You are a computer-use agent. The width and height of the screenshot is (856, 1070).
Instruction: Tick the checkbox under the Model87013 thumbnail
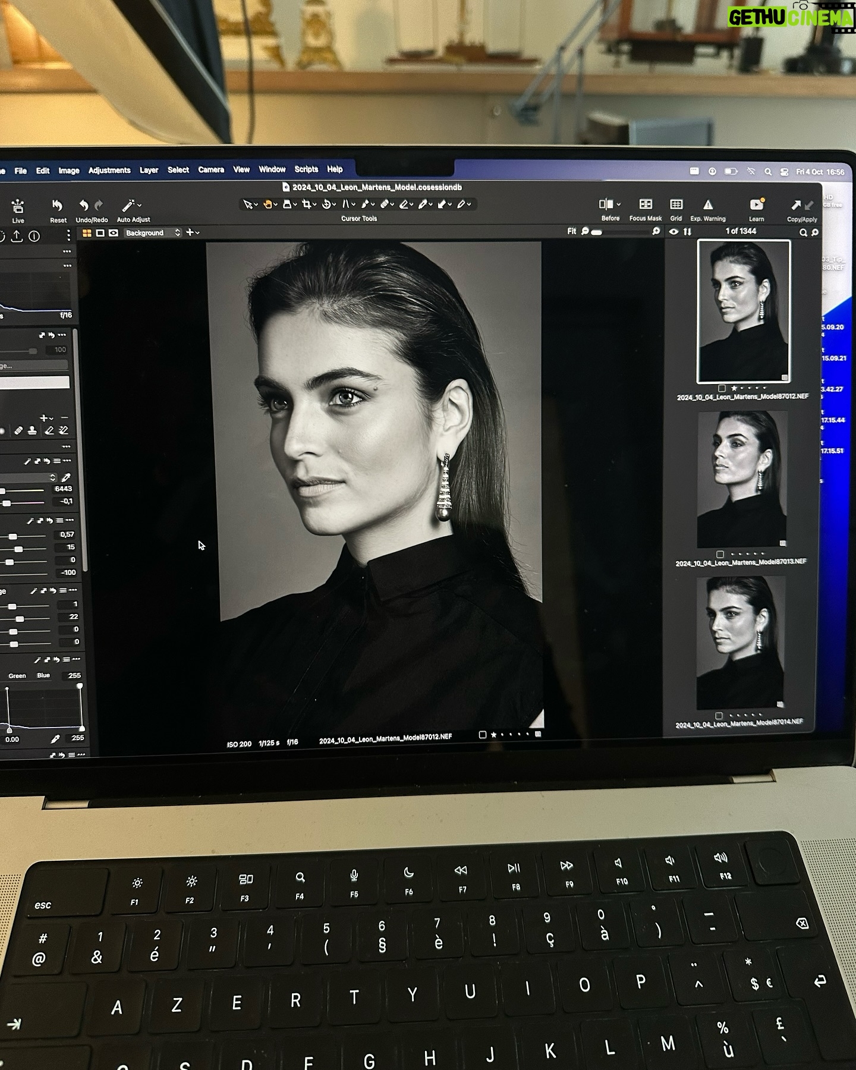(x=720, y=554)
